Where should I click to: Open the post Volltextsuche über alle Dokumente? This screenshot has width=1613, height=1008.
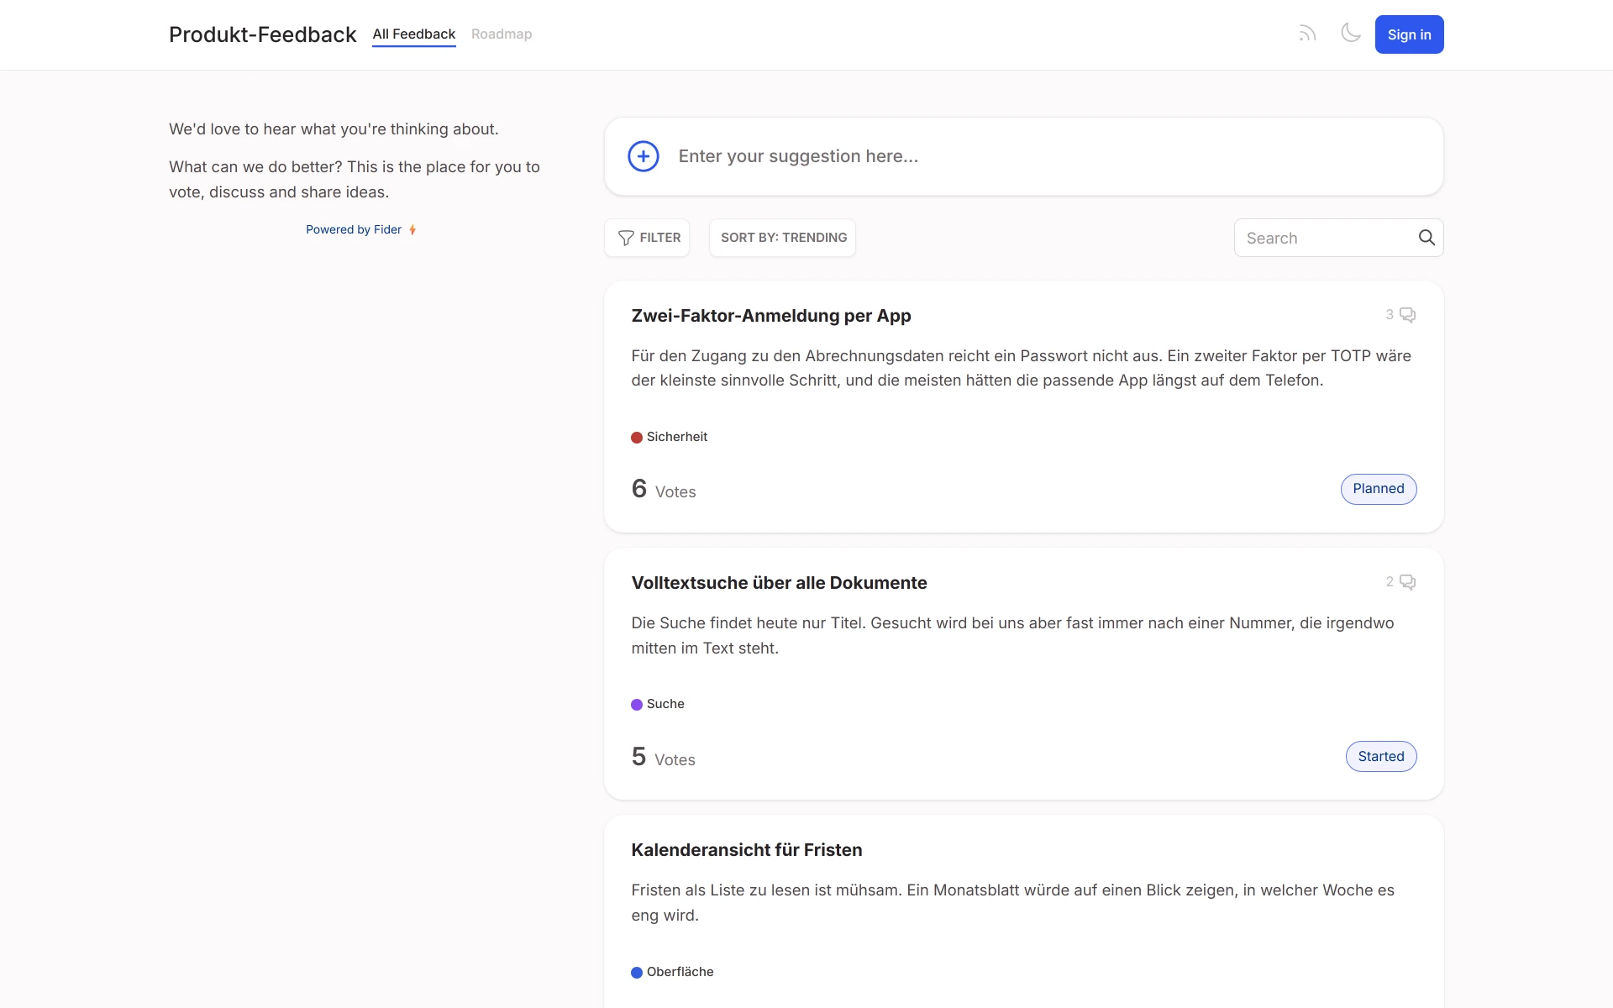[x=779, y=583]
